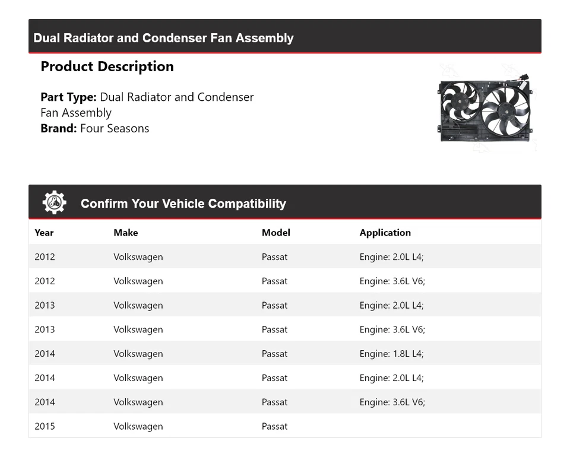Image resolution: width=570 pixels, height=457 pixels.
Task: Click Confirm Your Vehicle Compatibility heading
Action: pyautogui.click(x=183, y=204)
